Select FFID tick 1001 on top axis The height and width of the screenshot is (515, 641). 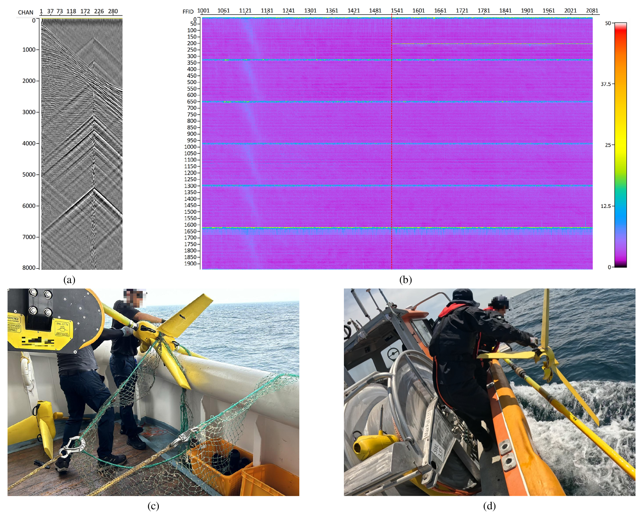203,11
